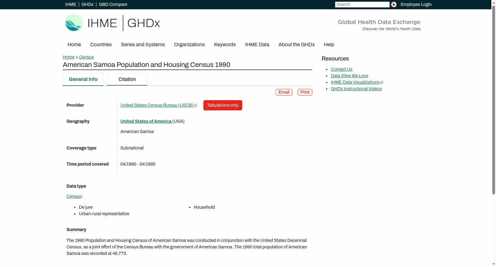Click the 'Summary' heading
This screenshot has width=496, height=267.
pos(76,229)
